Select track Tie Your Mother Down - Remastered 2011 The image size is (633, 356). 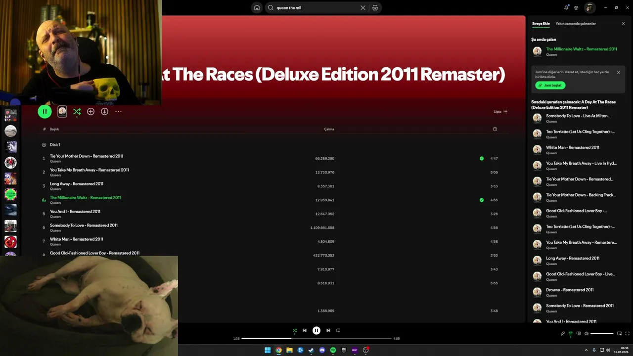pos(87,156)
